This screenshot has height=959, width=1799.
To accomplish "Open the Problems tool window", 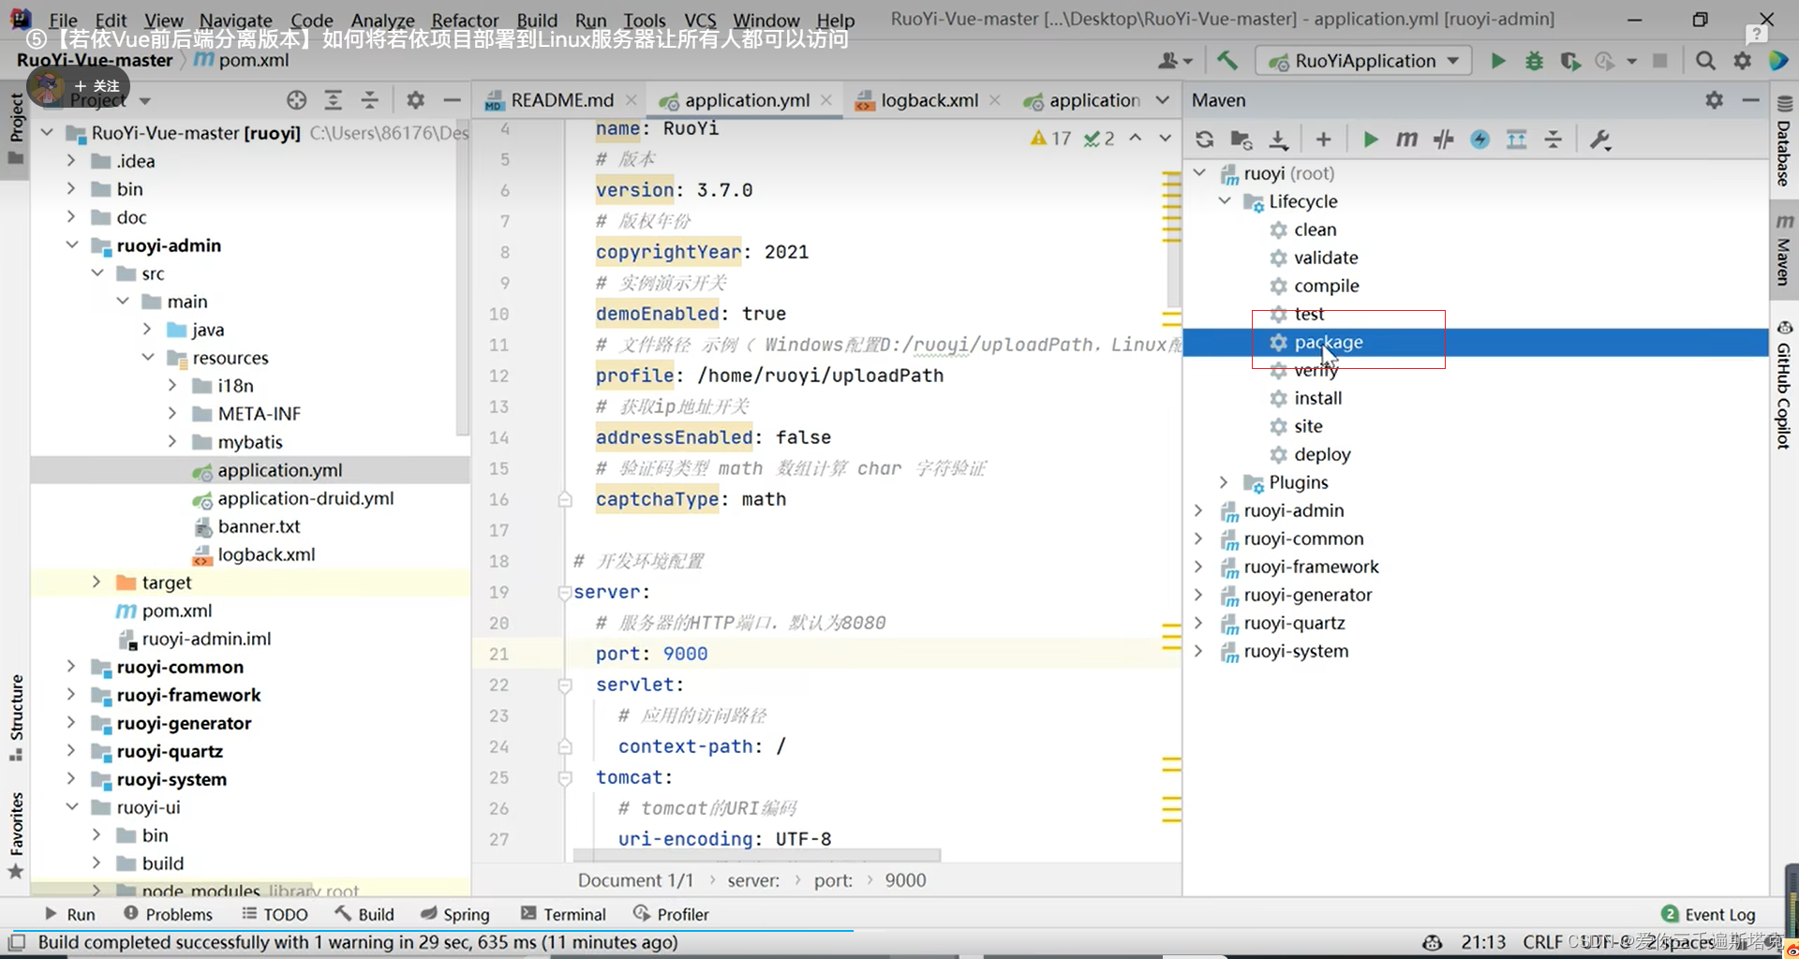I will coord(168,914).
